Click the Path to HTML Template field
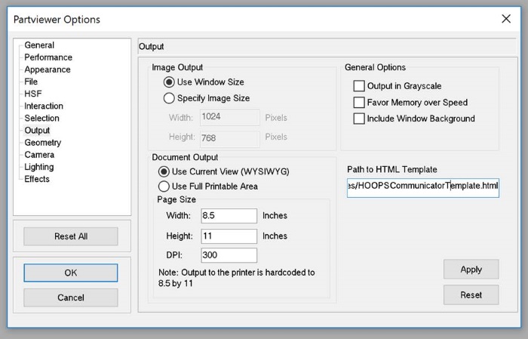The width and height of the screenshot is (528, 339). pos(422,186)
